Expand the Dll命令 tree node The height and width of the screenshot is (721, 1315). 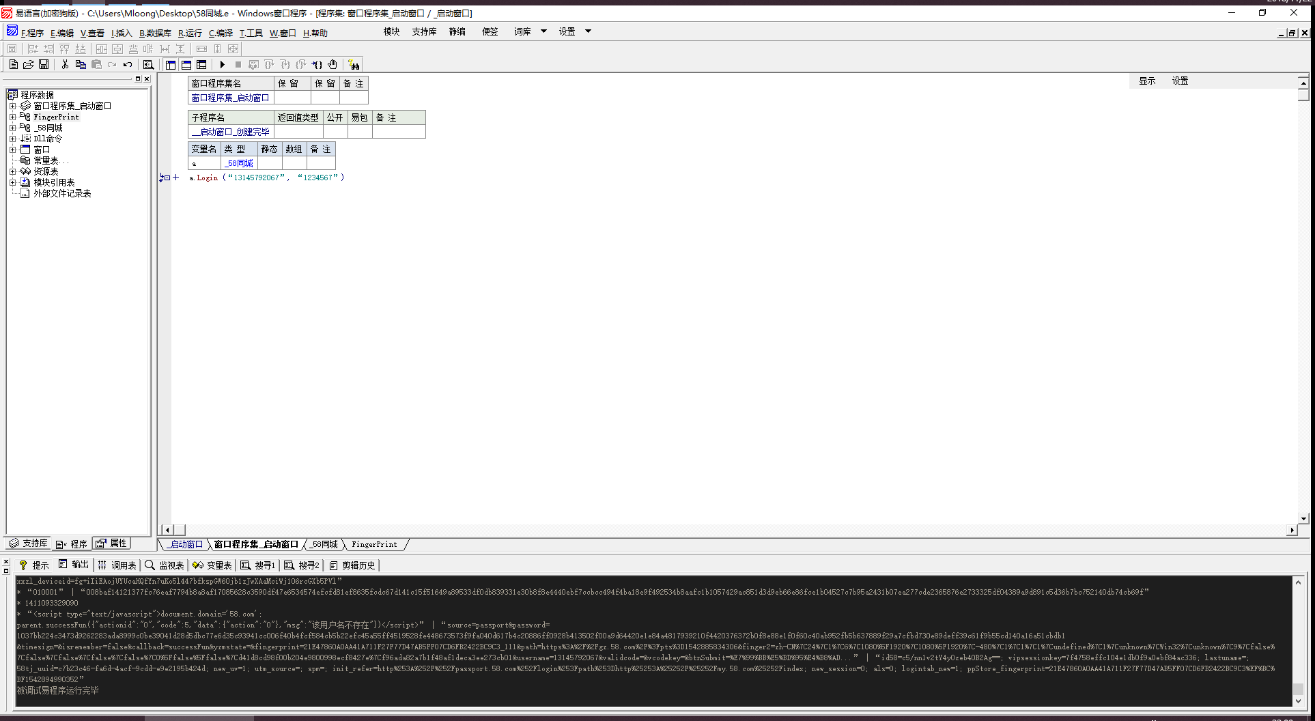[x=12, y=139]
